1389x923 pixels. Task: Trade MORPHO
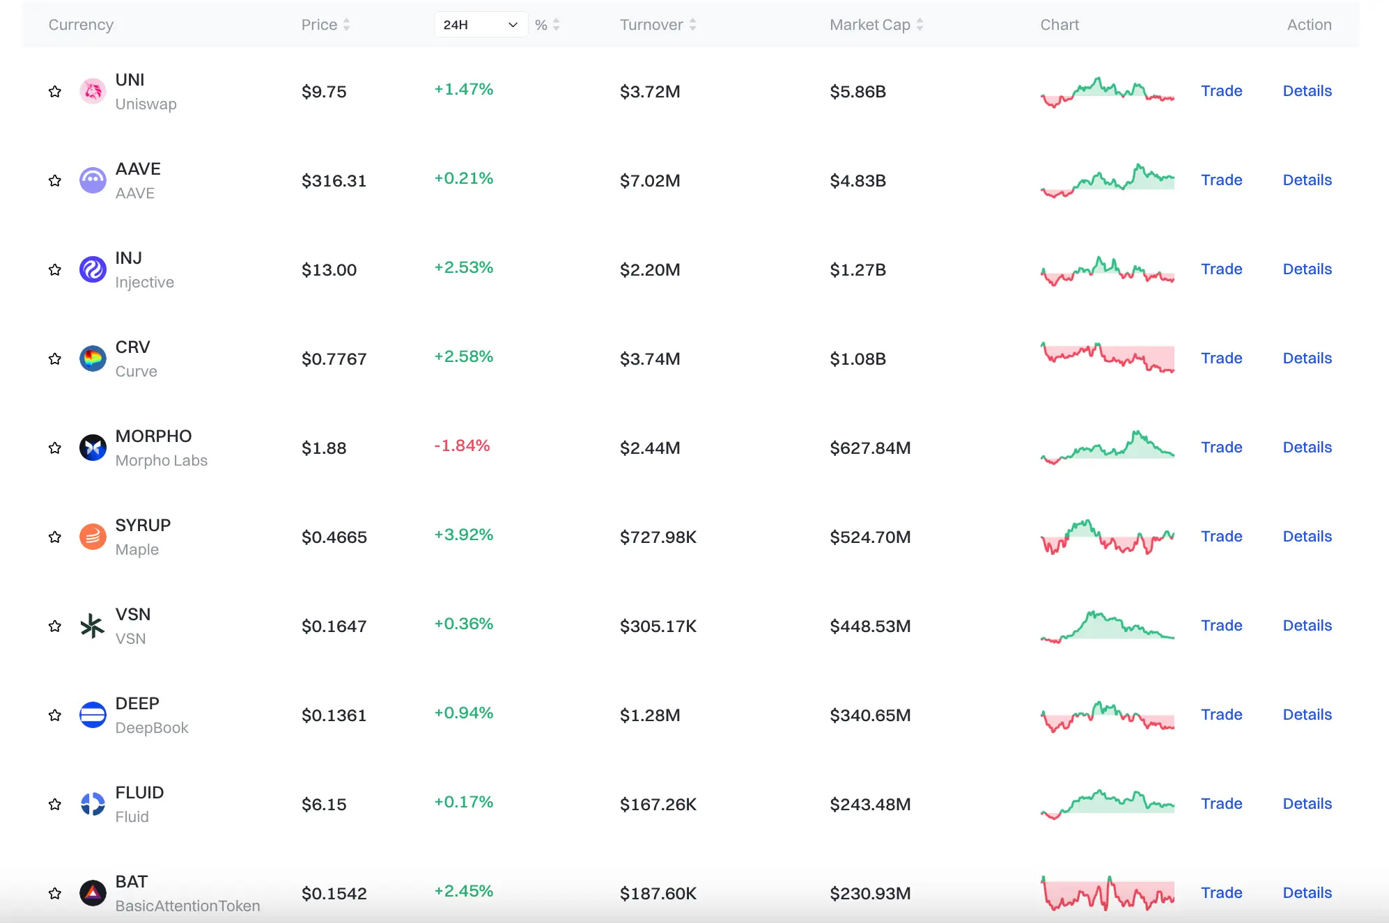1221,448
